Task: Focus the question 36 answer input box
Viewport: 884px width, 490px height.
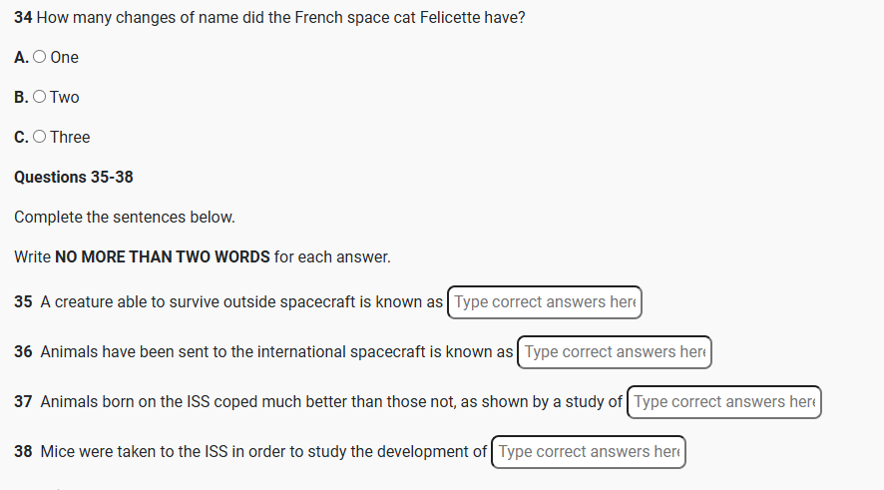Action: [615, 352]
